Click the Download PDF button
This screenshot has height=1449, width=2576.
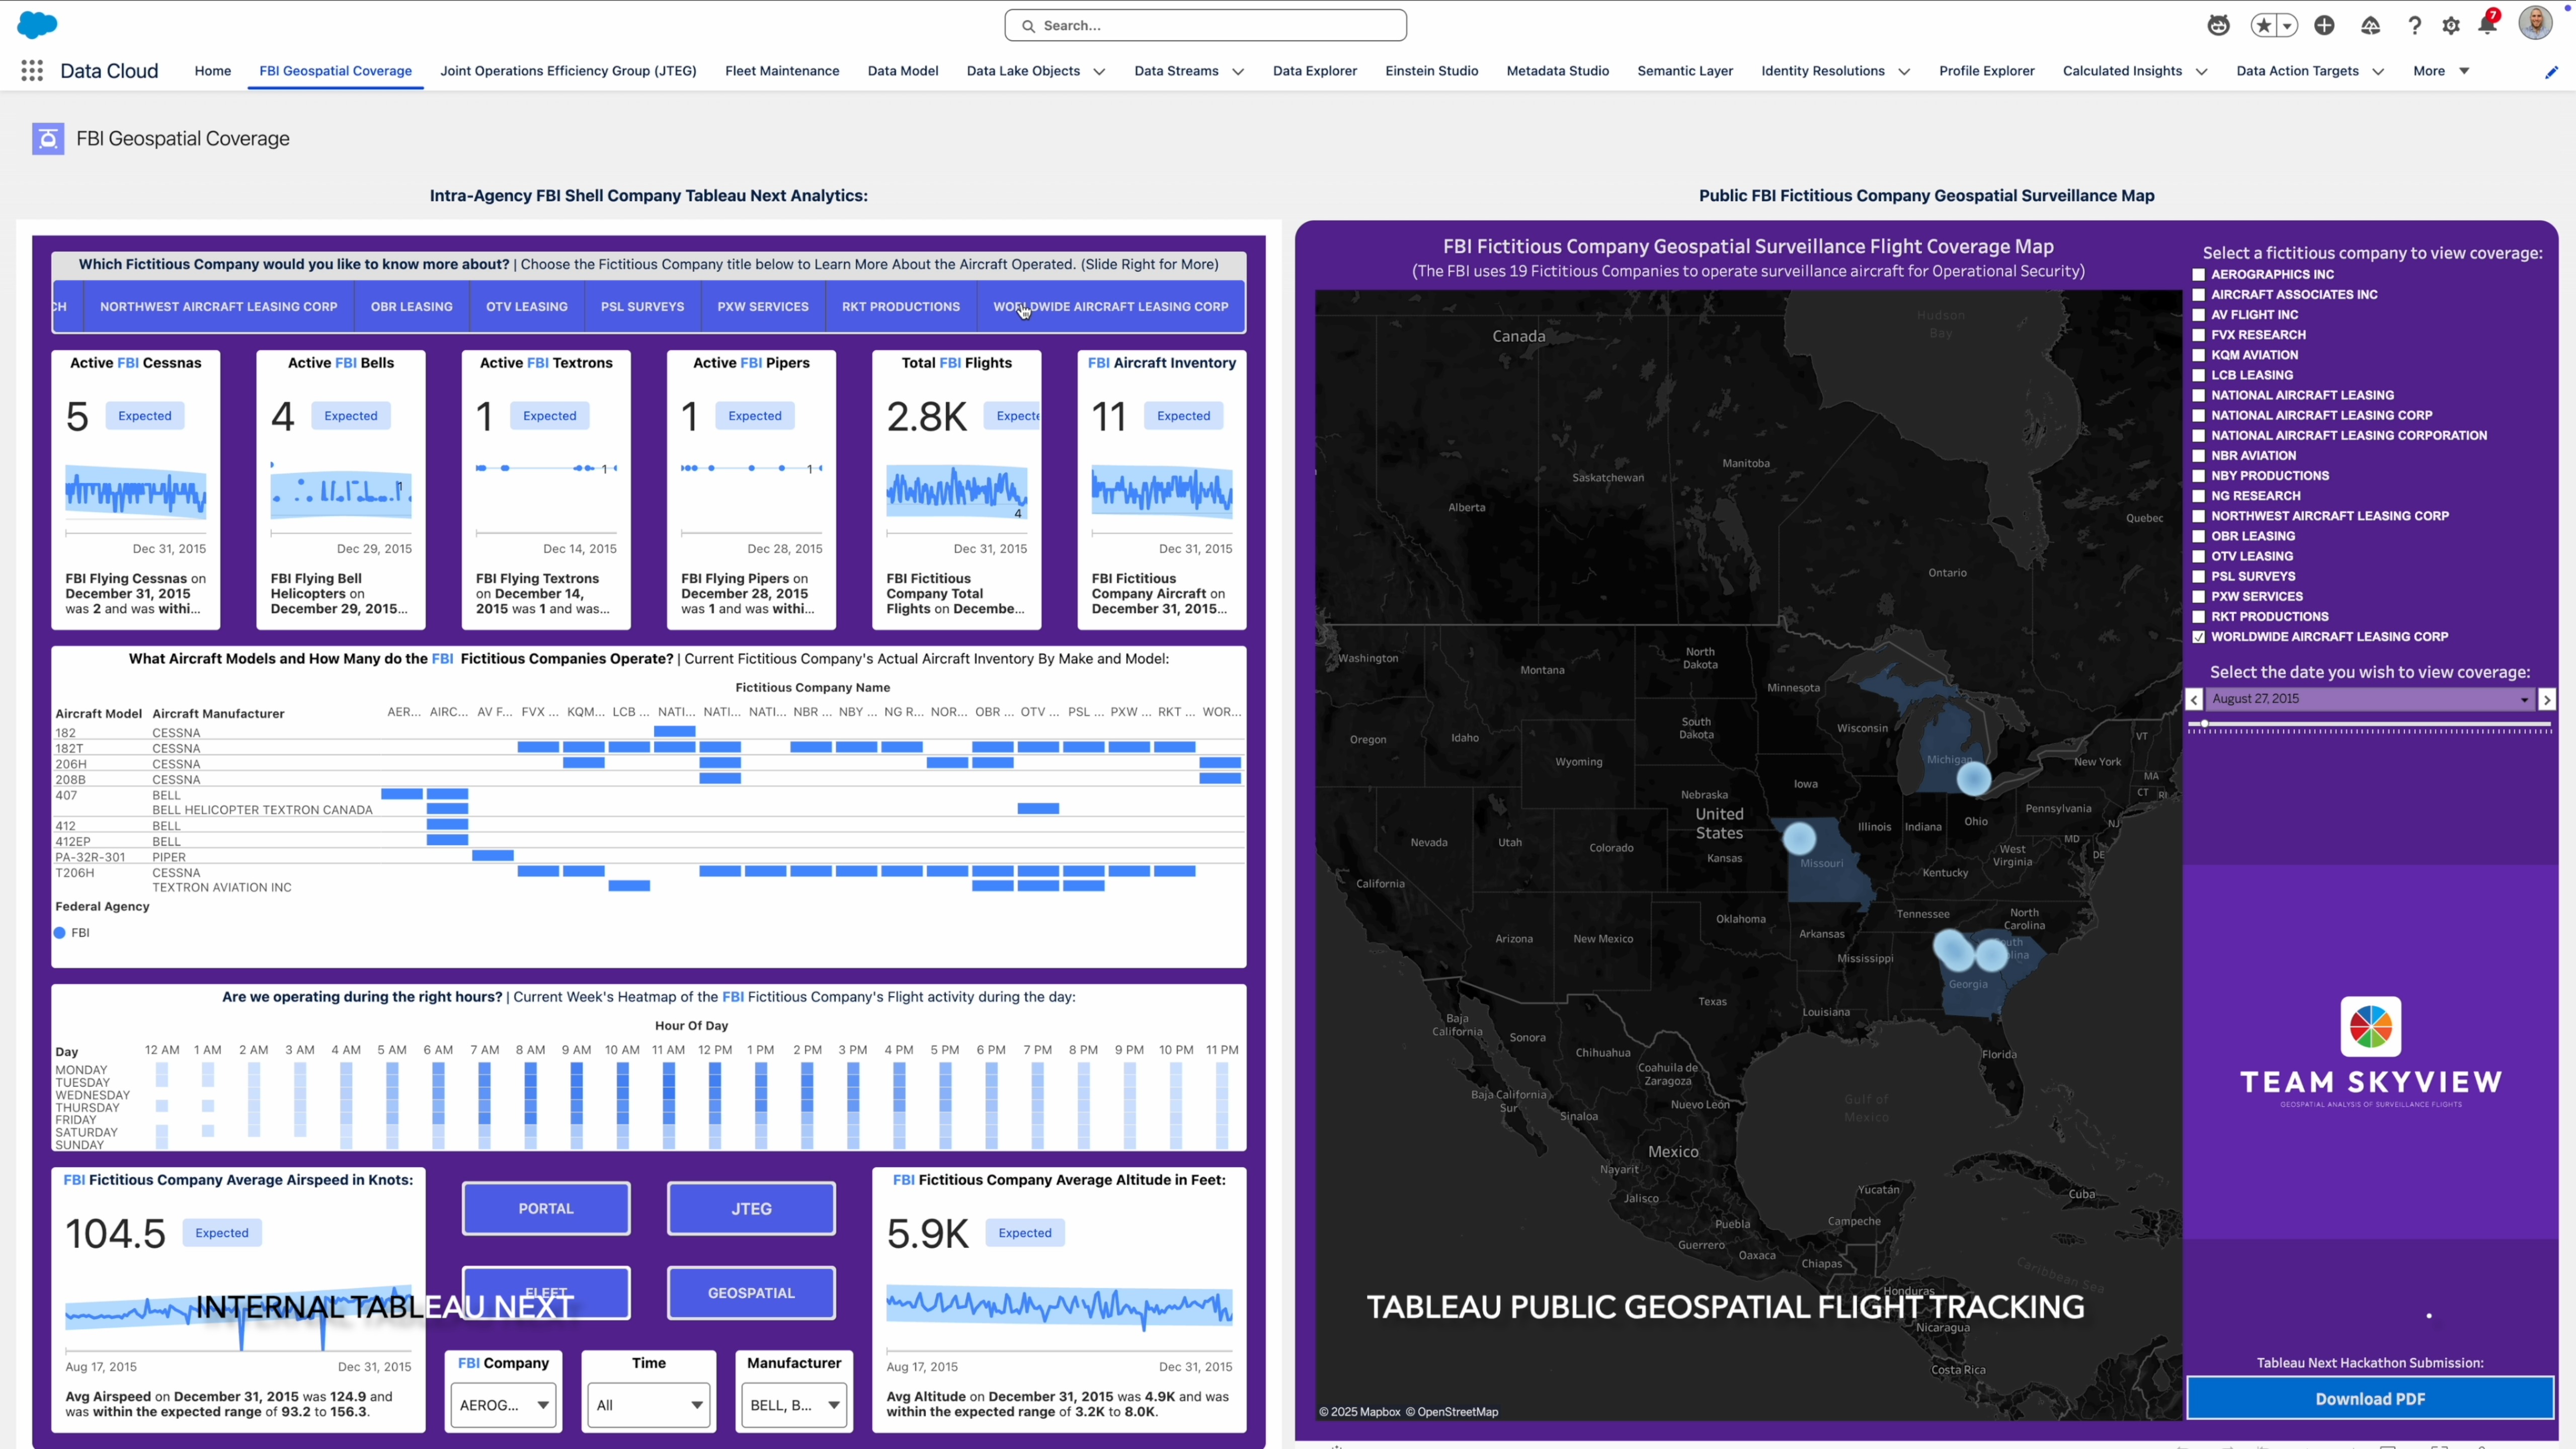coord(2369,1398)
